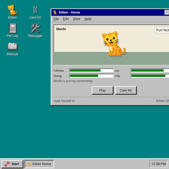Image resolution: width=169 pixels, height=169 pixels.
Task: Click the 12:58 PM taskbar clock
Action: pyautogui.click(x=158, y=164)
